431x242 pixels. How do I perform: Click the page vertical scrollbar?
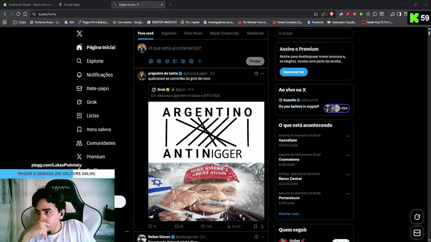pos(429,33)
